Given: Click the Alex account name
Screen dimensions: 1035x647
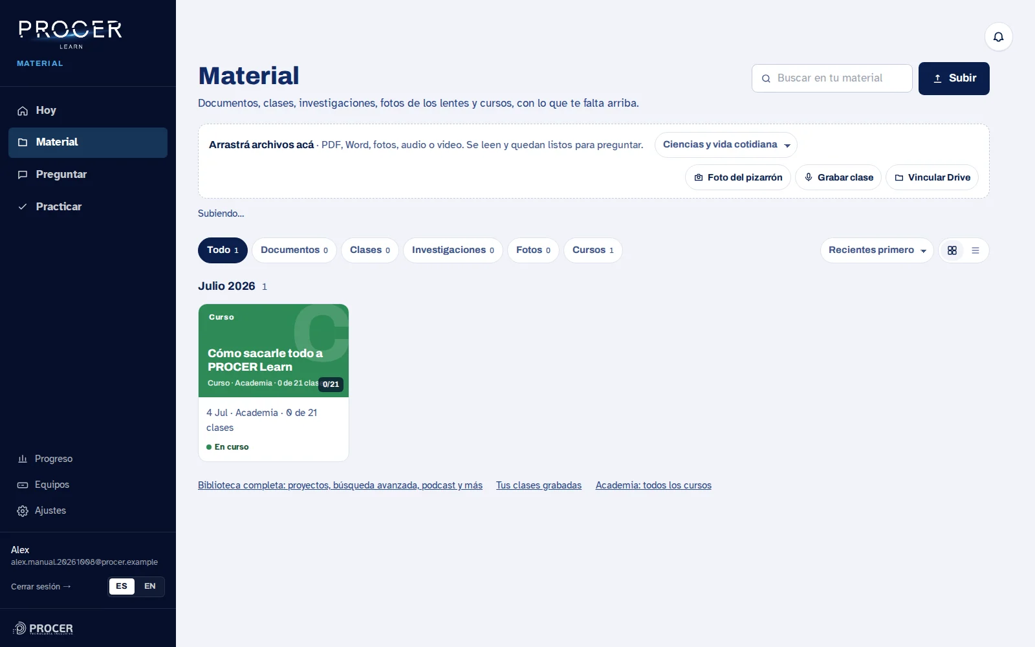Looking at the screenshot, I should (20, 550).
